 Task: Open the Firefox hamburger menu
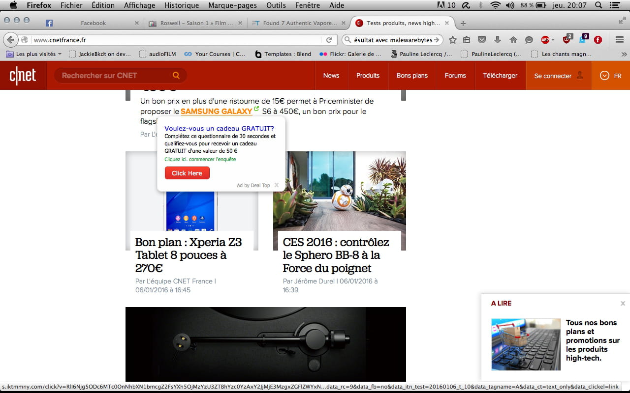(x=620, y=40)
